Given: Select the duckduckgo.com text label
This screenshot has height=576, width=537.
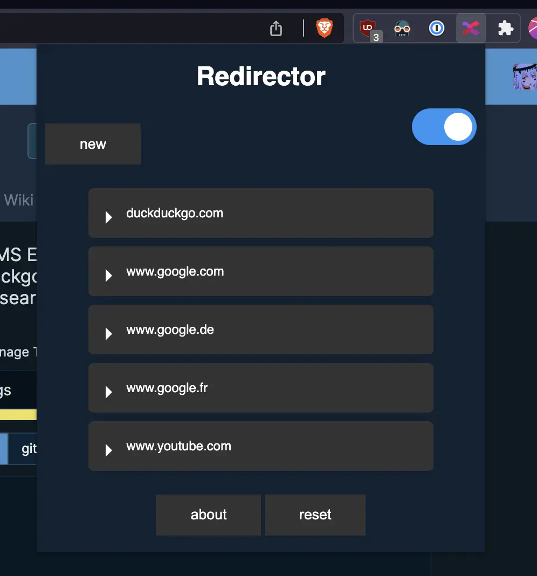Looking at the screenshot, I should [175, 214].
